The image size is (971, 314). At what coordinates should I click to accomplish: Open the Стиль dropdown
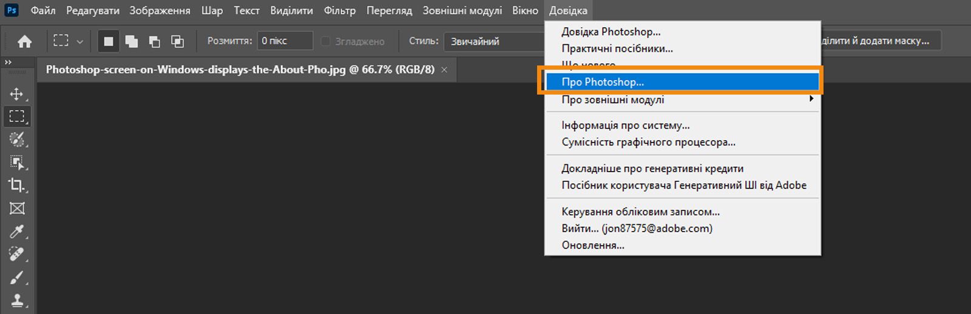coord(495,41)
